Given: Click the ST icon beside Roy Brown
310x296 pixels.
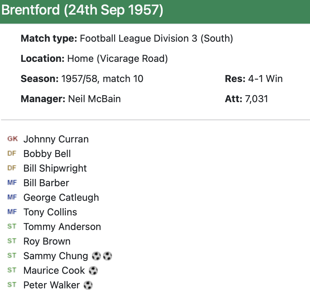Looking at the screenshot, I should click(x=12, y=241).
